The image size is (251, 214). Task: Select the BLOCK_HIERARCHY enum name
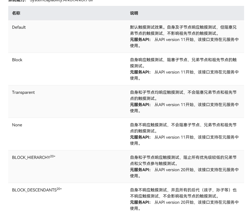coord(31,157)
